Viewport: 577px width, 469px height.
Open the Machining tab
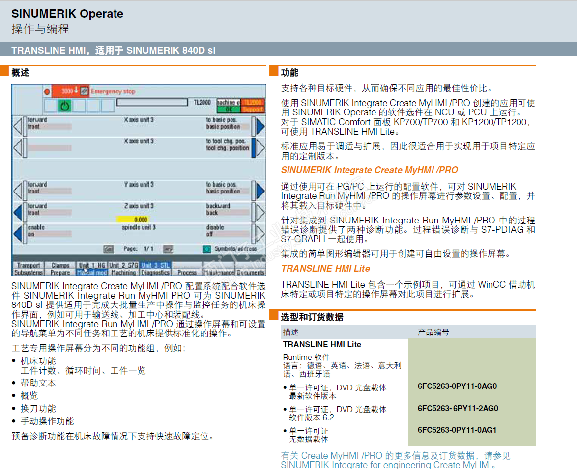[123, 273]
